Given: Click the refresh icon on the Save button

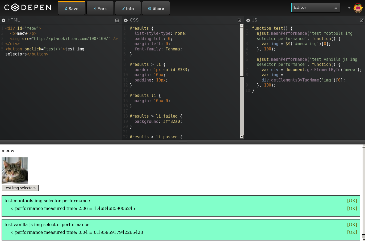Looking at the screenshot, I should point(66,8).
